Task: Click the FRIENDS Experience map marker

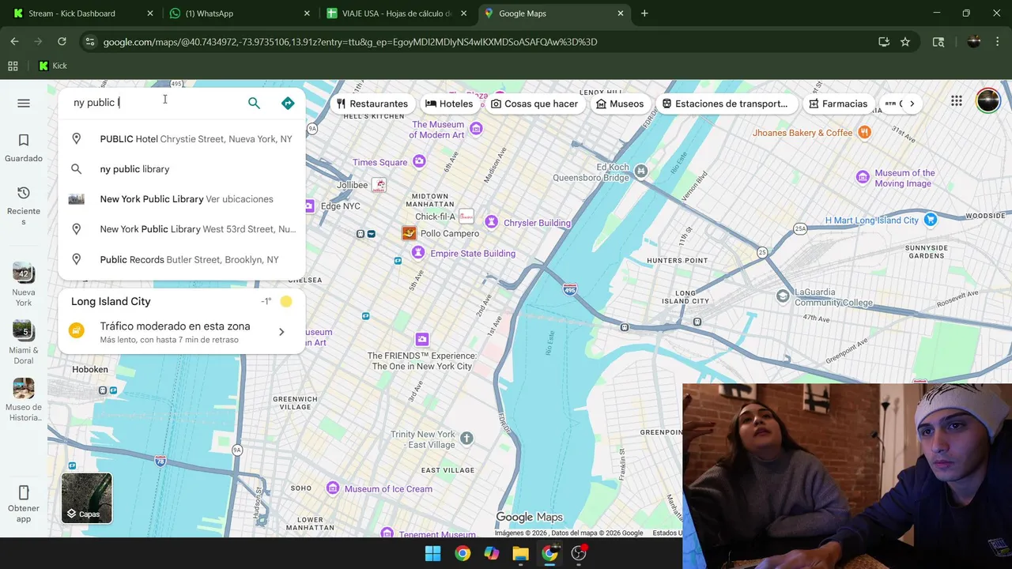Action: click(x=422, y=339)
